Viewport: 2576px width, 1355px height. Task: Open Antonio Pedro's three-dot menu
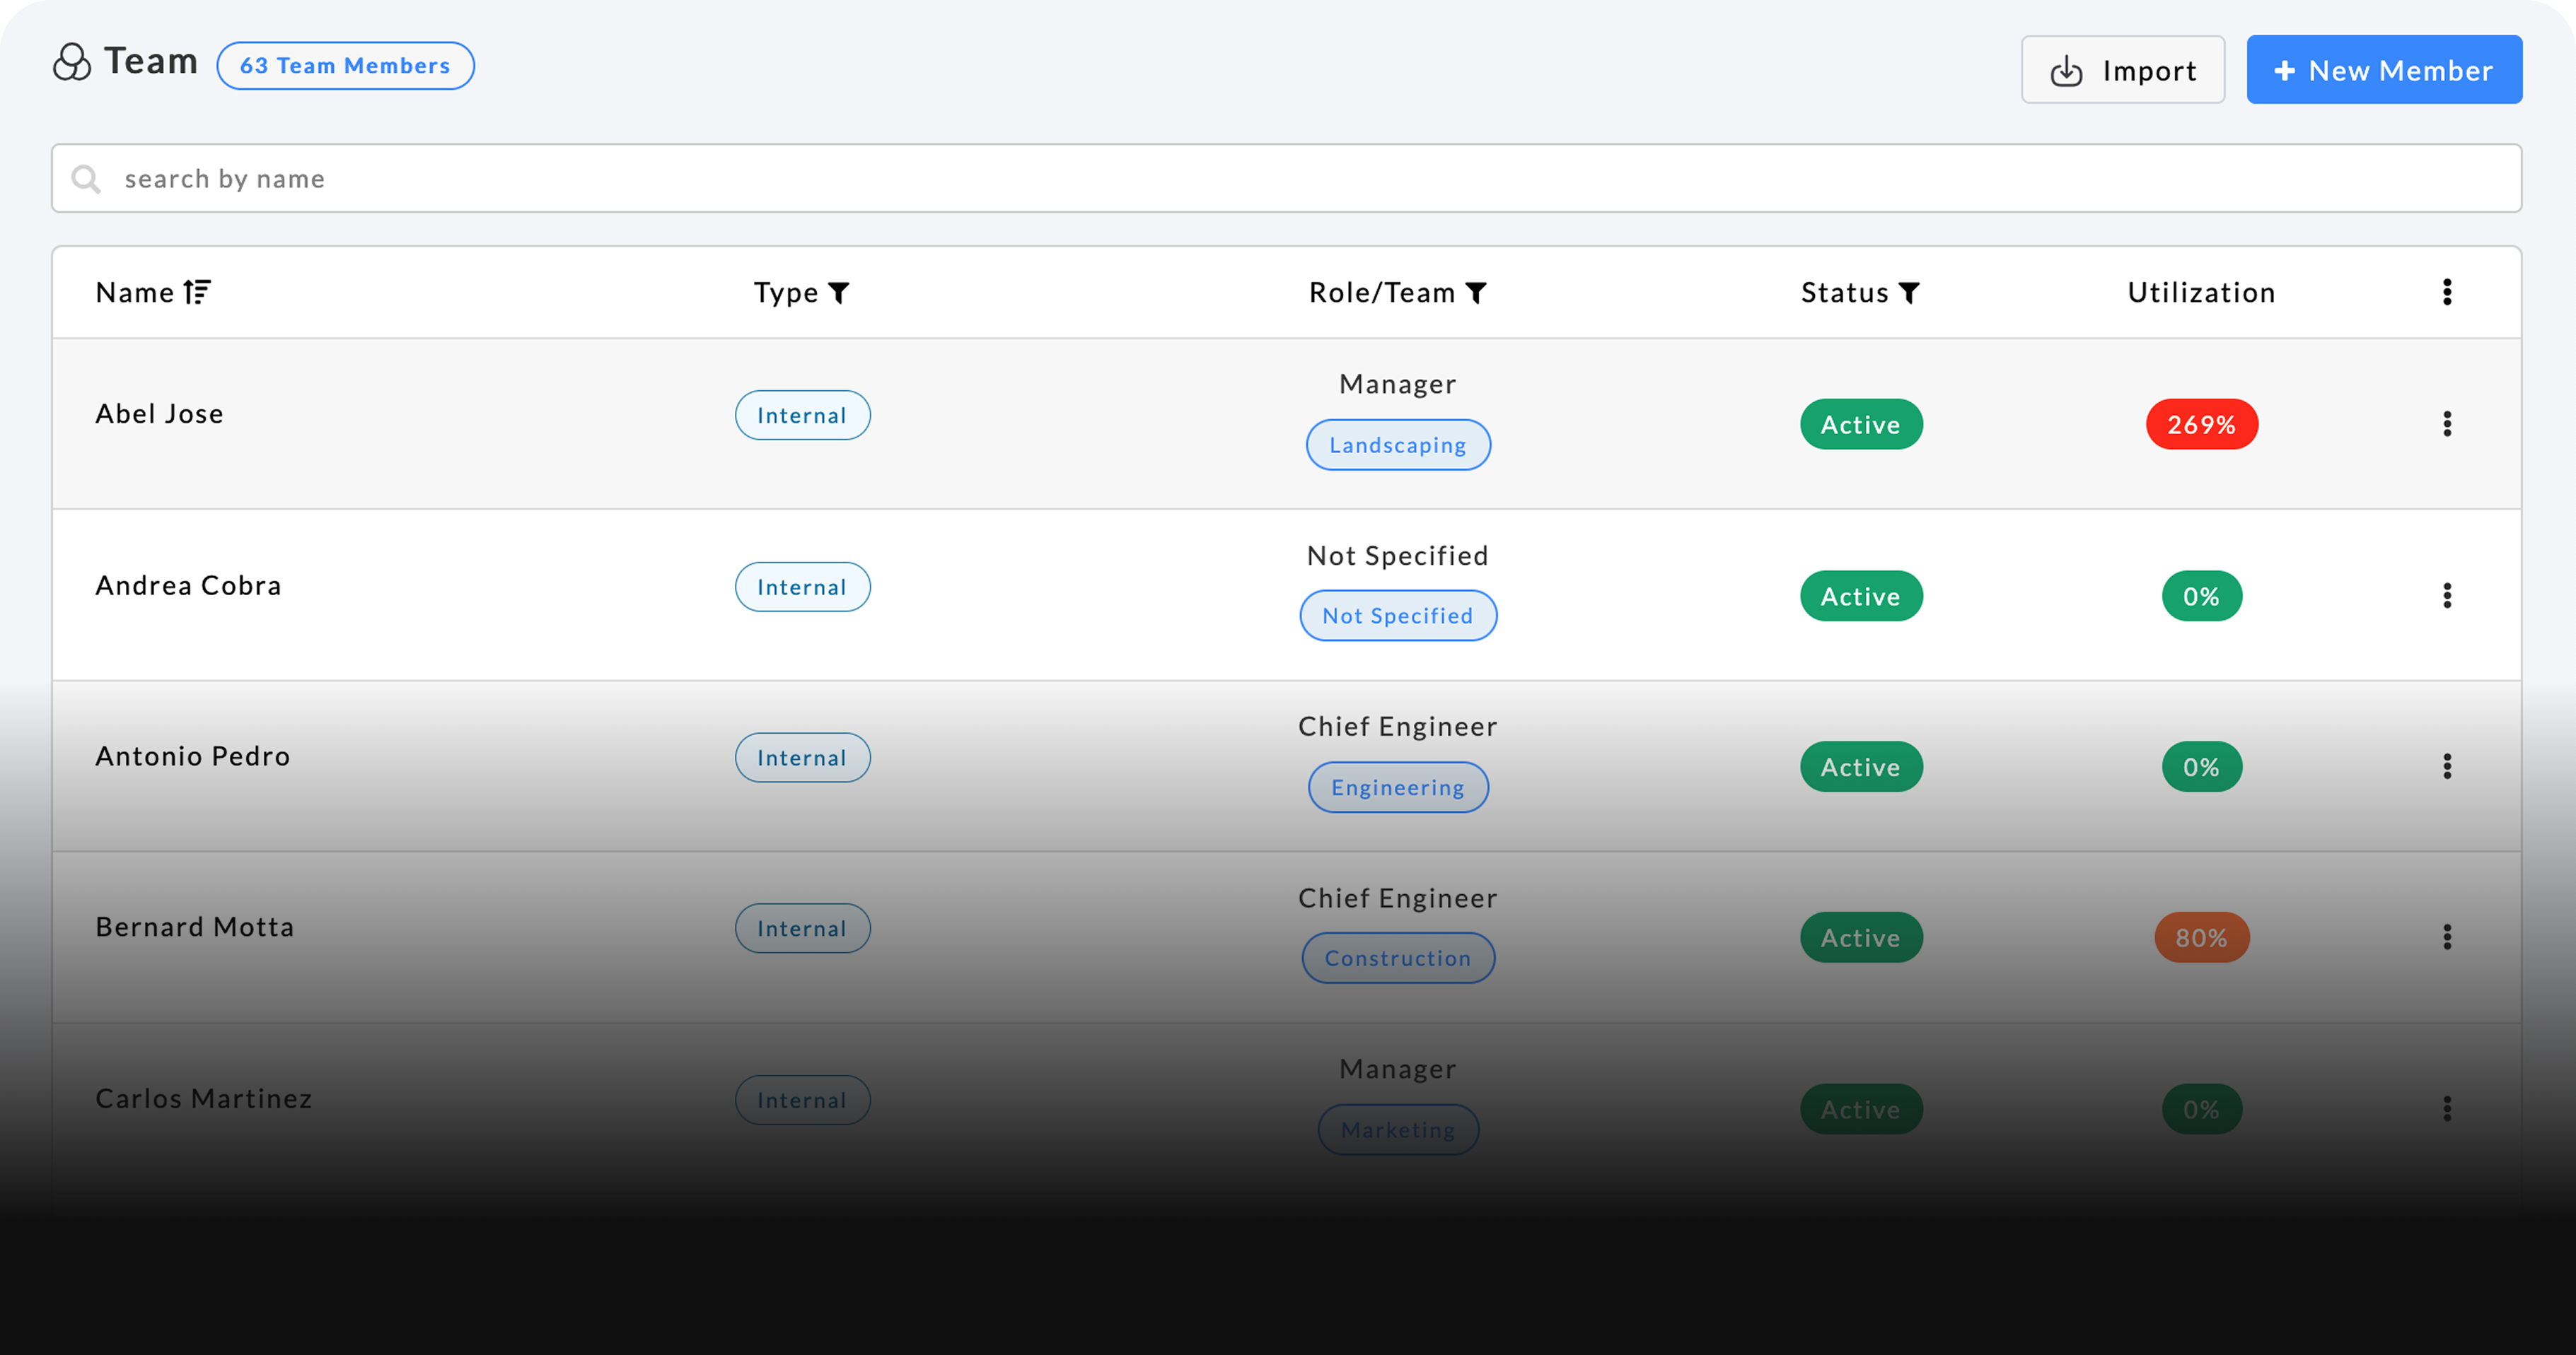[2447, 766]
